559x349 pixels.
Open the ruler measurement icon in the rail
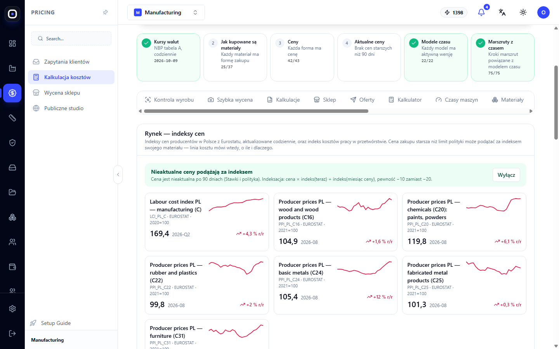pyautogui.click(x=12, y=118)
